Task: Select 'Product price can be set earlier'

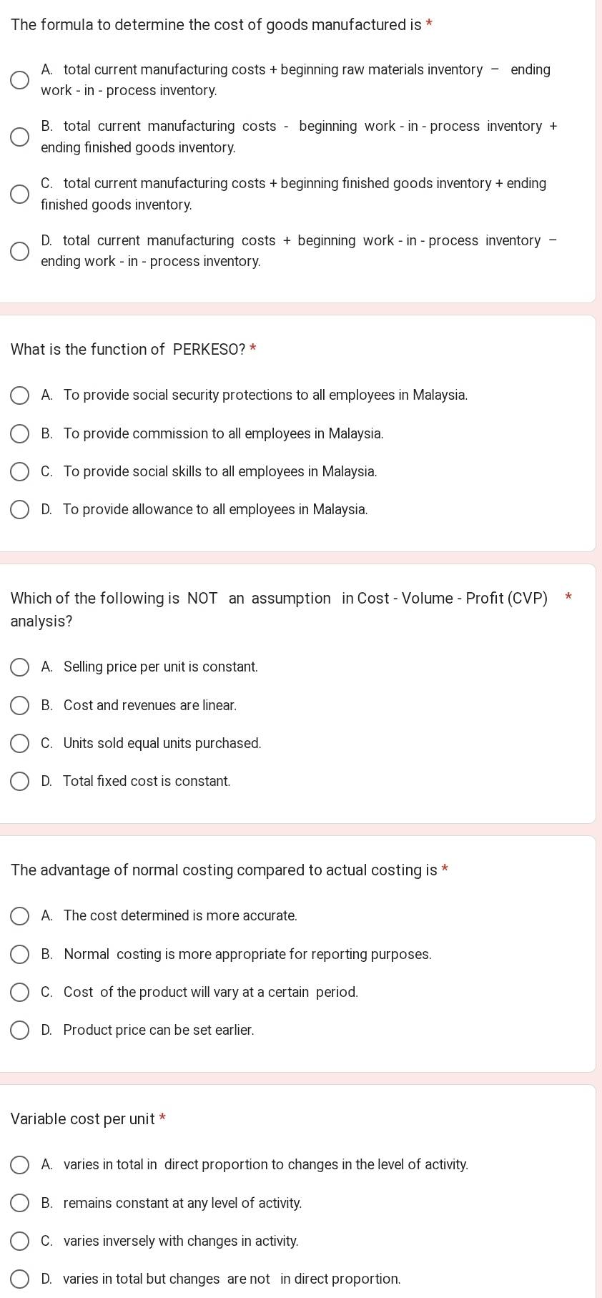Action: 19,1031
